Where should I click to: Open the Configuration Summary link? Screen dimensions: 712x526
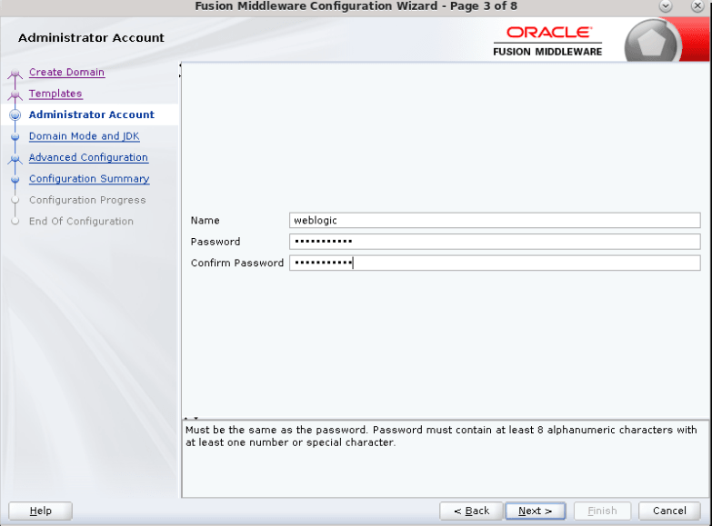tap(89, 179)
